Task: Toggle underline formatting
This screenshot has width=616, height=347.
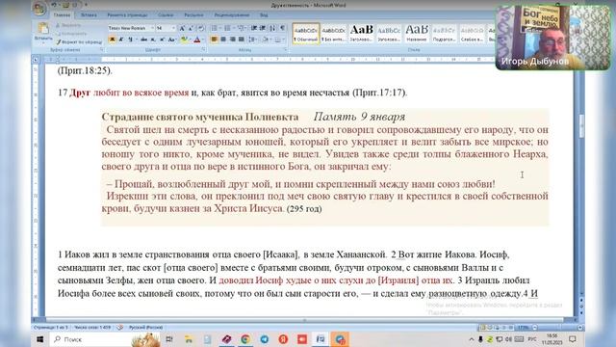Action: pos(131,40)
